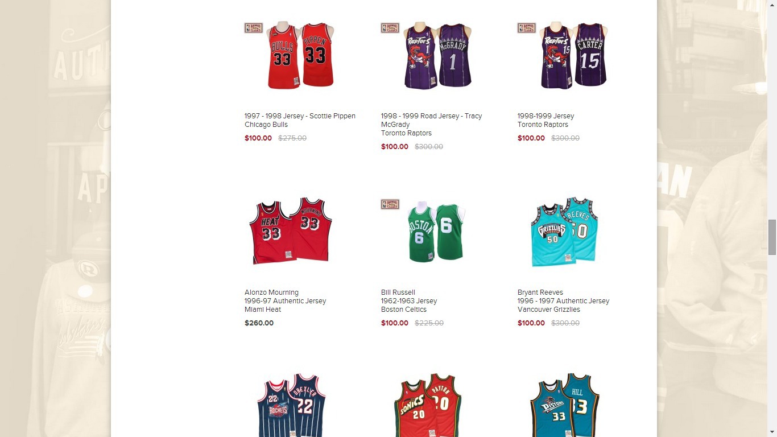The height and width of the screenshot is (437, 777).
Task: Click the Hardwood Classics badge on Bill Russell jersey
Action: 390,204
